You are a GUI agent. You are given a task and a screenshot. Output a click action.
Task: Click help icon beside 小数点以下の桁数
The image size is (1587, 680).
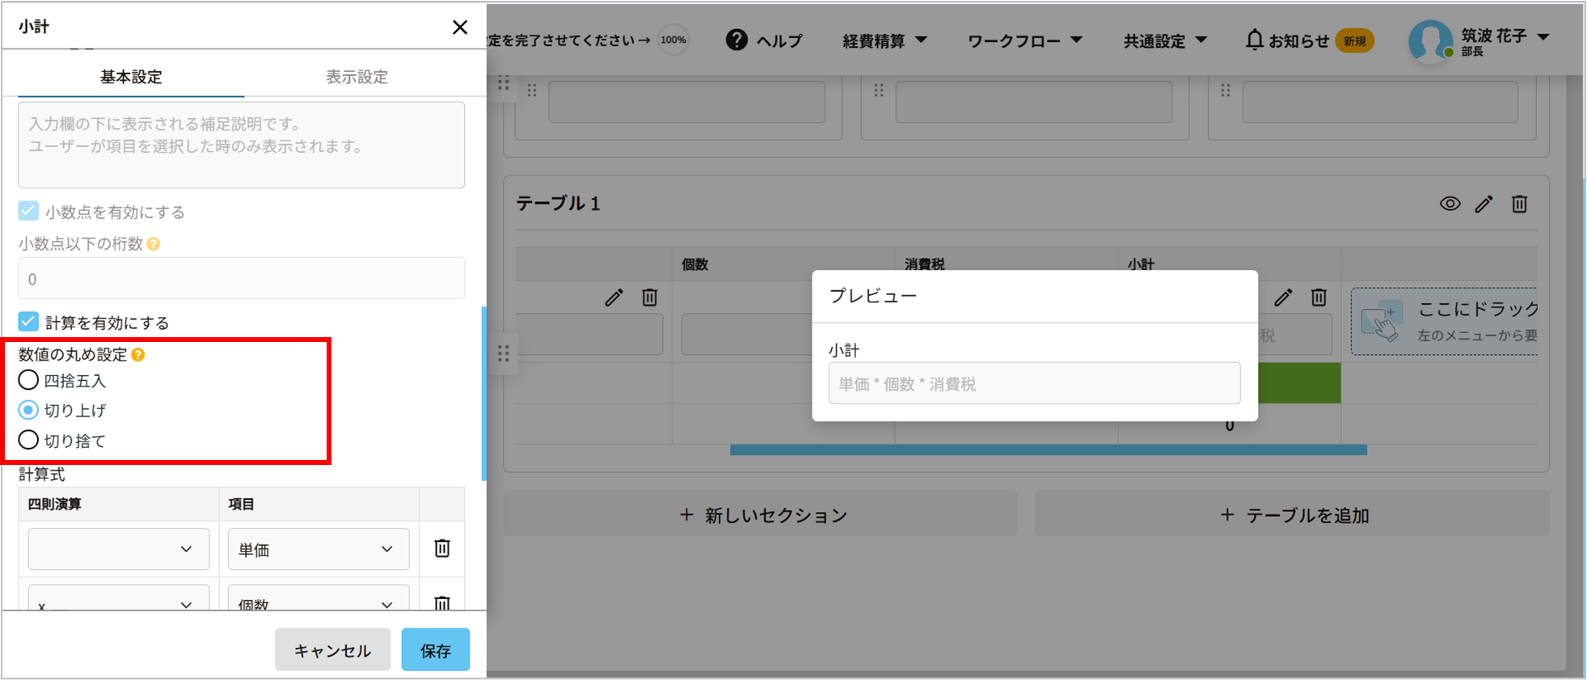[154, 244]
